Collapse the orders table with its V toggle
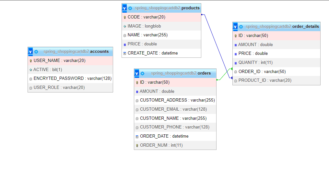 (136, 73)
